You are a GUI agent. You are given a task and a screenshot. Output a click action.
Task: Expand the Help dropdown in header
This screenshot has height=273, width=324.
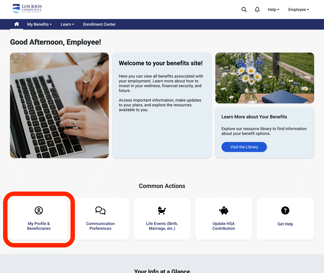[x=273, y=10]
